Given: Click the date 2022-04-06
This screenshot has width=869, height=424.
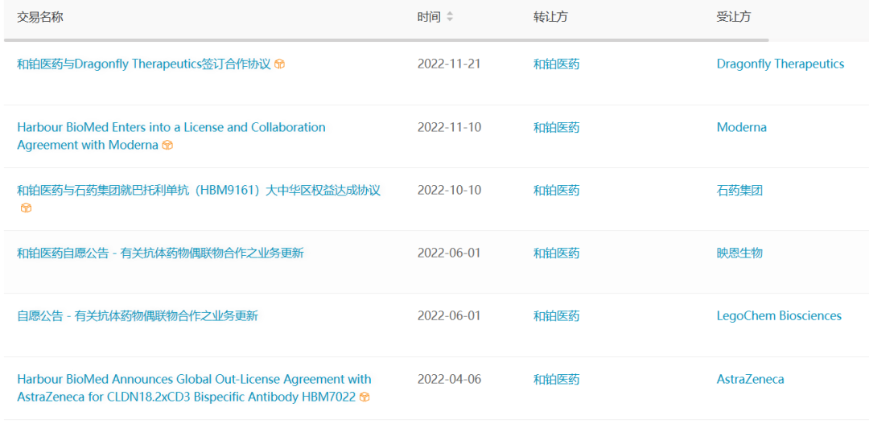Looking at the screenshot, I should (450, 379).
